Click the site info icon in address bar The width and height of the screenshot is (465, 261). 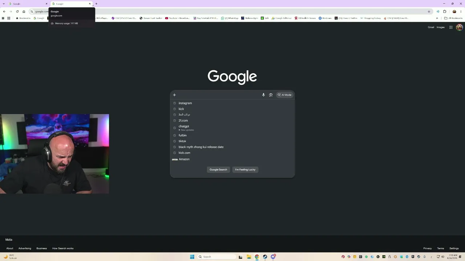pos(32,12)
